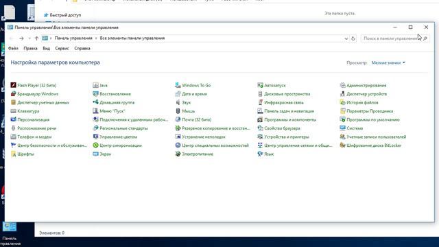Screen dimensions: 439x247
Task: Open the Устройства и принтеры link
Action: tap(287, 137)
